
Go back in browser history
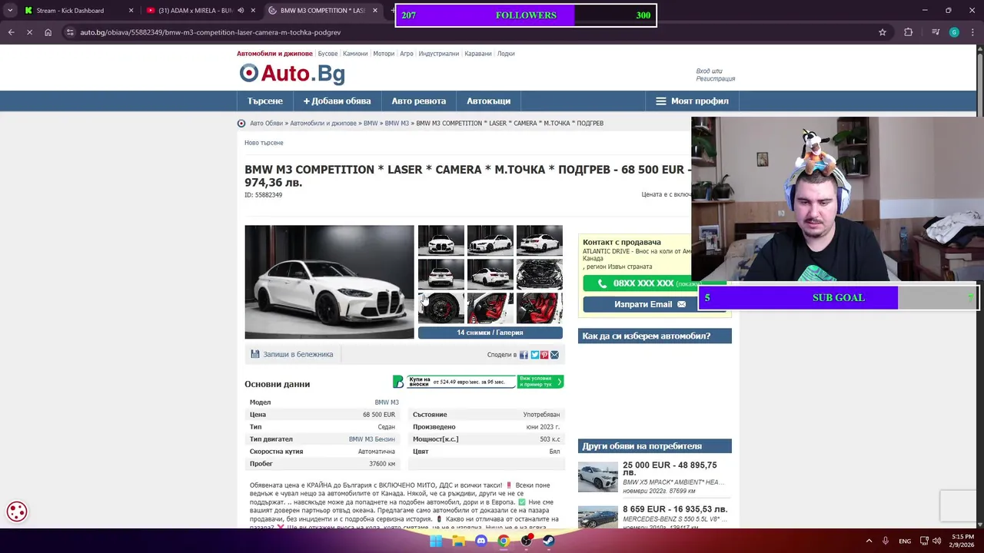[x=11, y=32]
